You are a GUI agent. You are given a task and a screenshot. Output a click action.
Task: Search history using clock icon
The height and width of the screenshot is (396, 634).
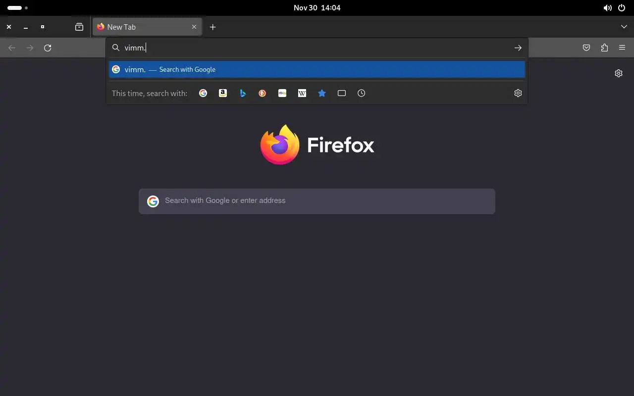362,93
